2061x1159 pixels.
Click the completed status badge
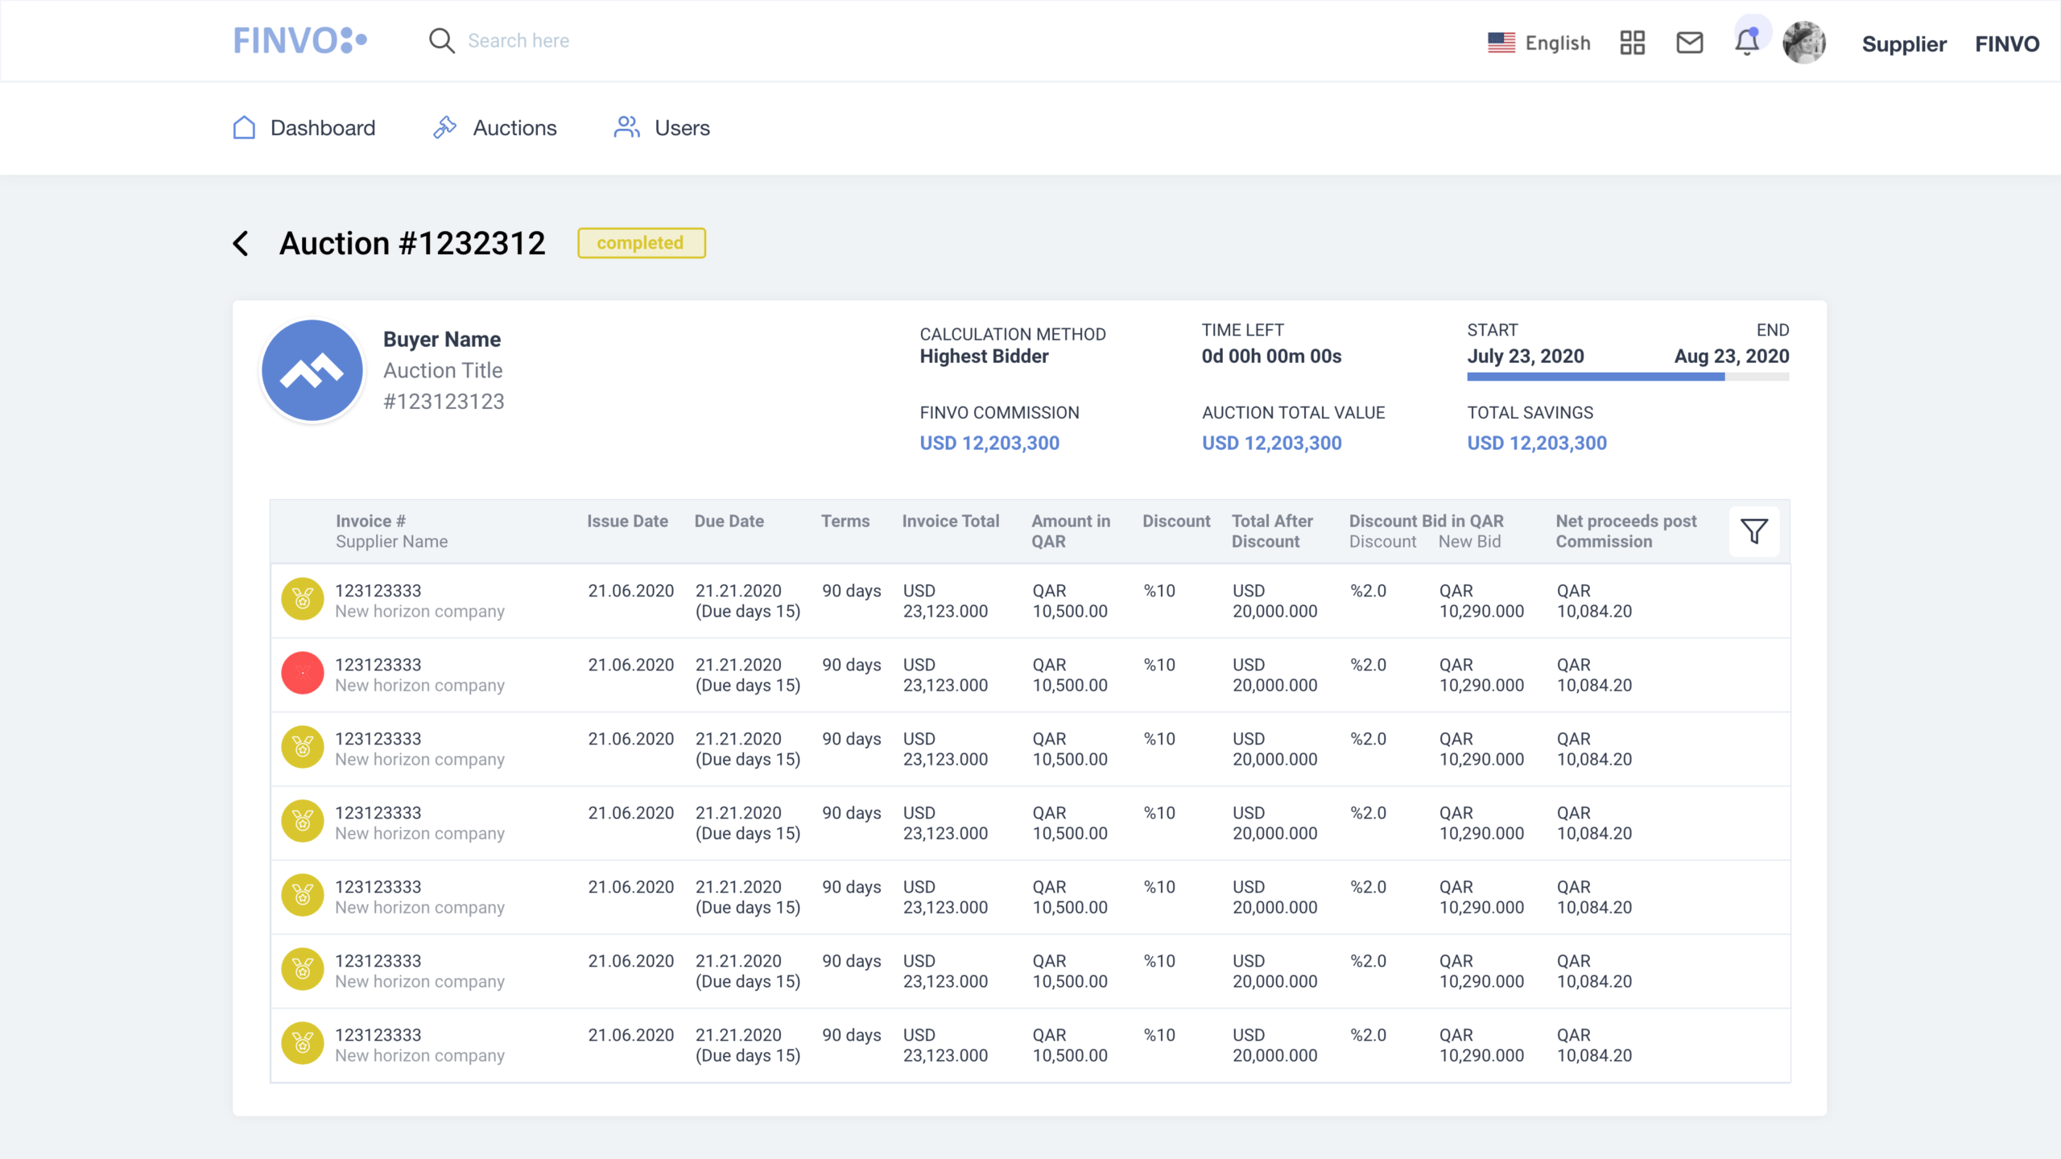(641, 243)
